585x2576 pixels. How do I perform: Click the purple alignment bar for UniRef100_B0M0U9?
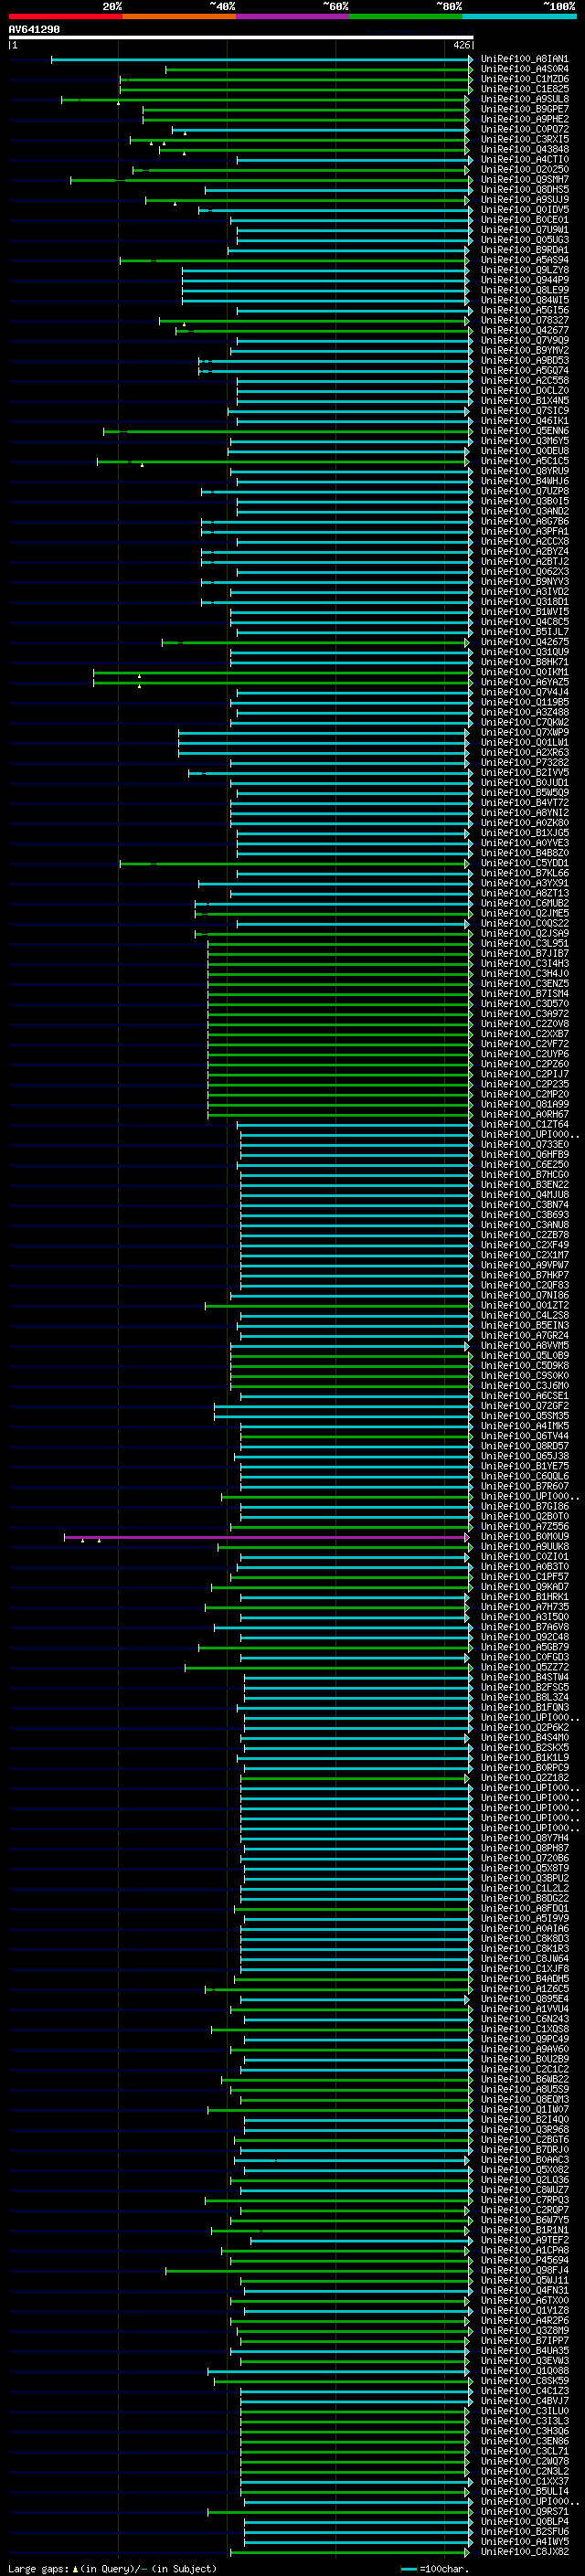click(x=267, y=1536)
